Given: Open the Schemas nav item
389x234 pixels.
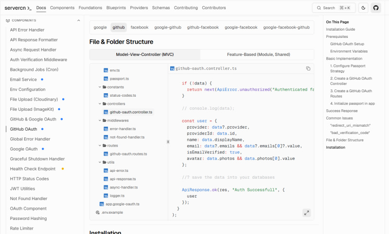Looking at the screenshot, I should coord(161,8).
